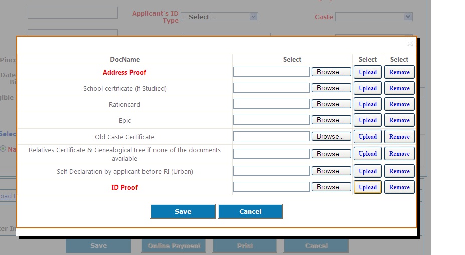Remove the Self Declaration document
The image size is (465, 255).
tap(399, 171)
